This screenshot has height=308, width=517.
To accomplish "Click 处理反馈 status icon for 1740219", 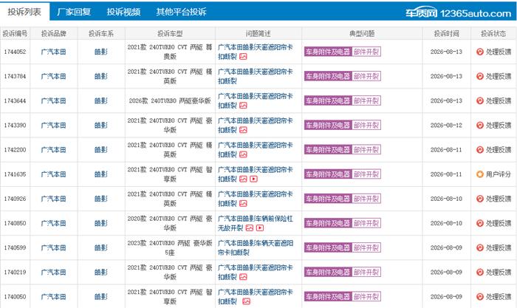I will [480, 272].
